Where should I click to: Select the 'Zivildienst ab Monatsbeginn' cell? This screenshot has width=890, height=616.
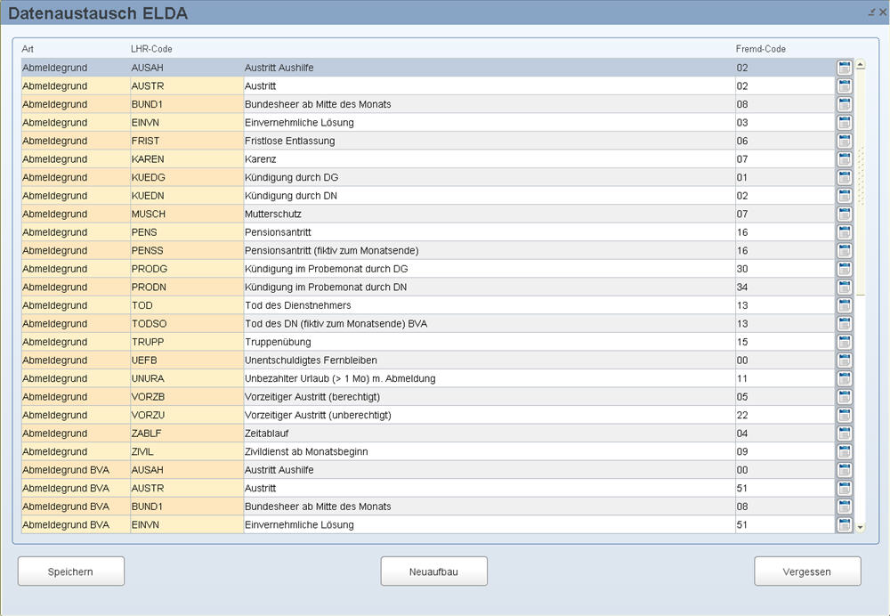click(489, 451)
